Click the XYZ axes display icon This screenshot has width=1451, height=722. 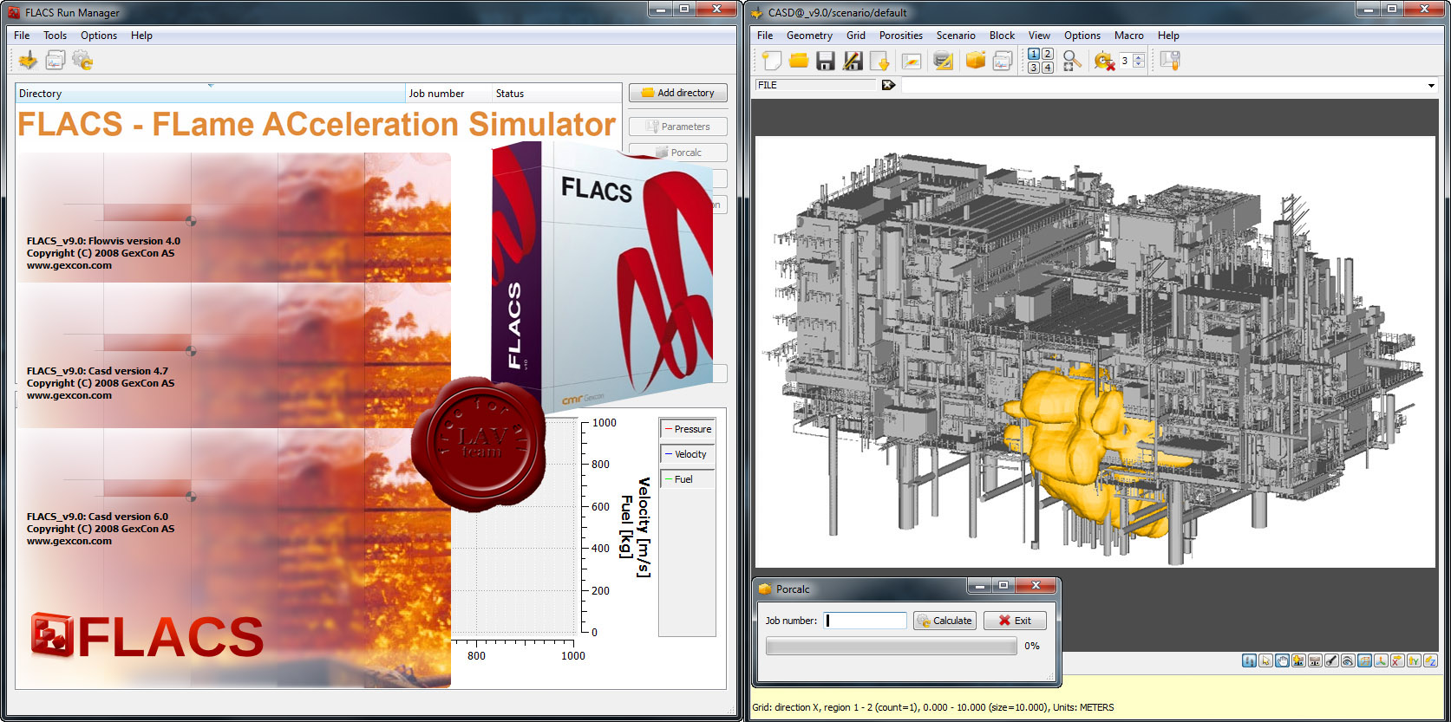(x=1381, y=660)
